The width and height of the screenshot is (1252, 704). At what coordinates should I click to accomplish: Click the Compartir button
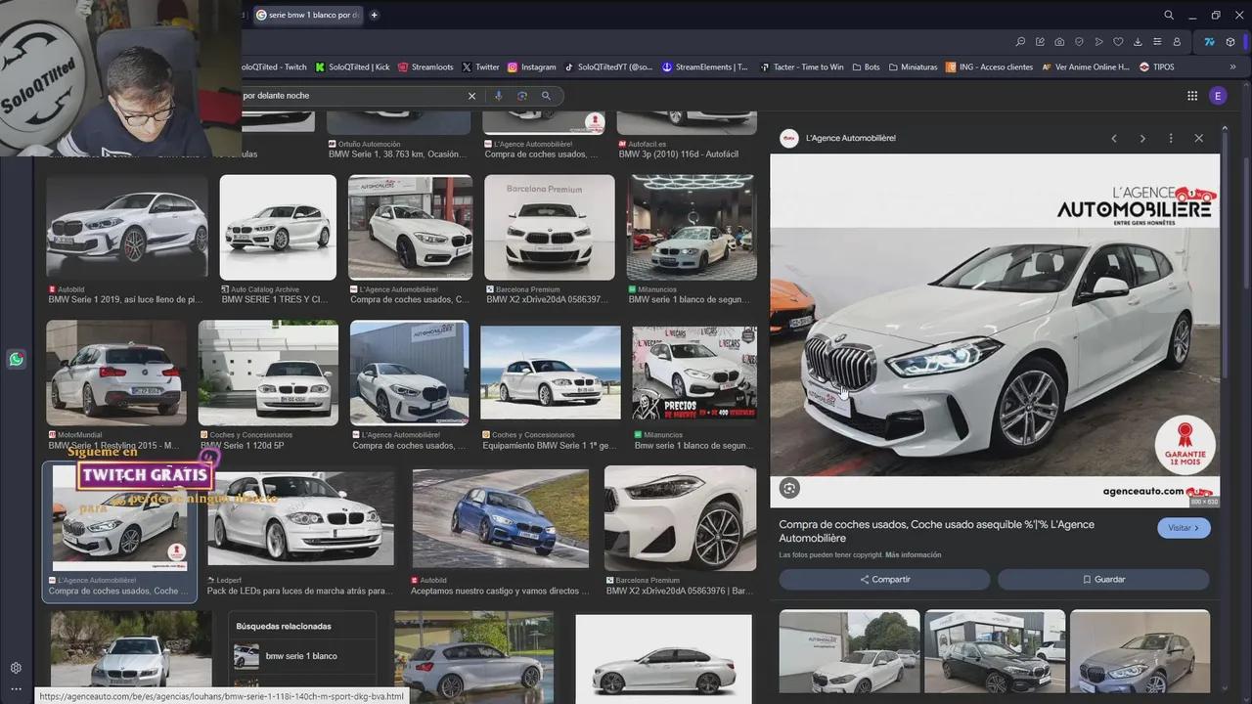884,580
